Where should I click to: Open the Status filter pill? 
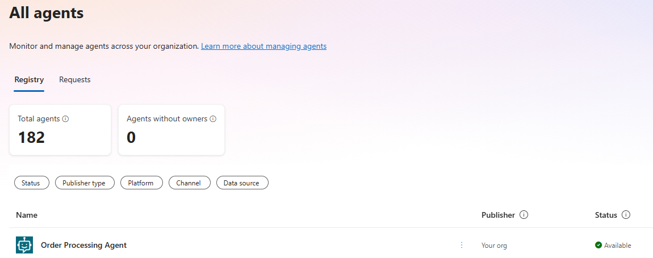(x=32, y=183)
